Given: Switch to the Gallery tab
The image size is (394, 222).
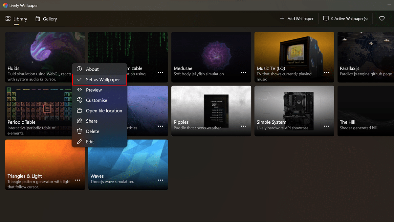Looking at the screenshot, I should pyautogui.click(x=46, y=19).
